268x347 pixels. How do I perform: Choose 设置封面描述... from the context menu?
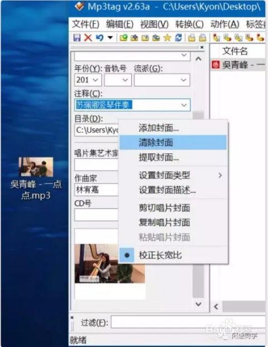[173, 190]
